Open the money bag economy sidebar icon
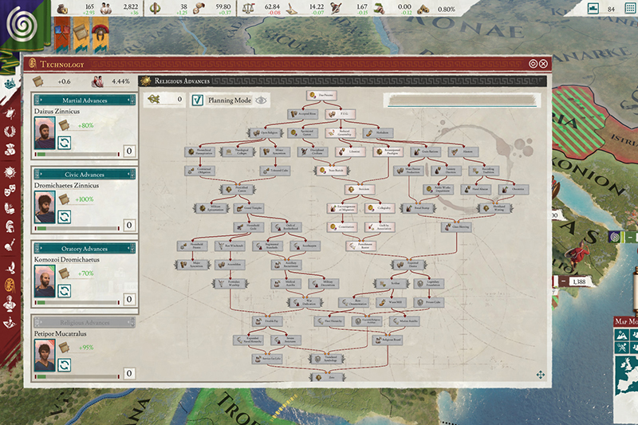Image resolution: width=638 pixels, height=425 pixels. tap(10, 150)
